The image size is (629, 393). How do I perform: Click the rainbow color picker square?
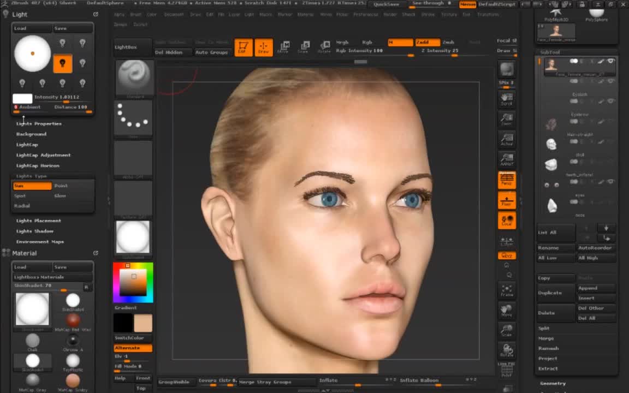point(133,282)
